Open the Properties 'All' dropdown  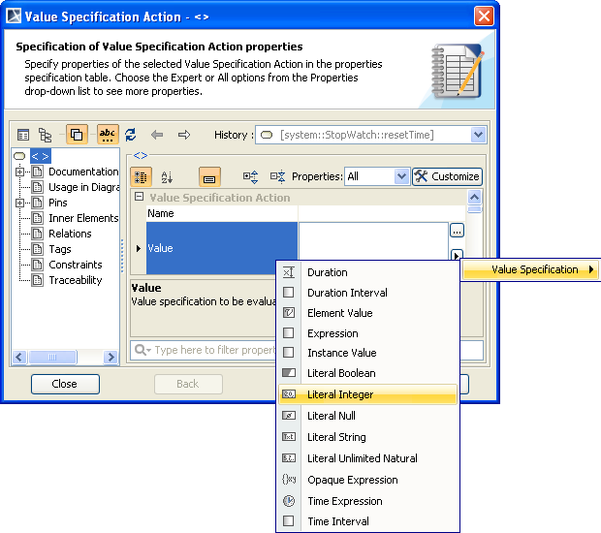coord(401,176)
